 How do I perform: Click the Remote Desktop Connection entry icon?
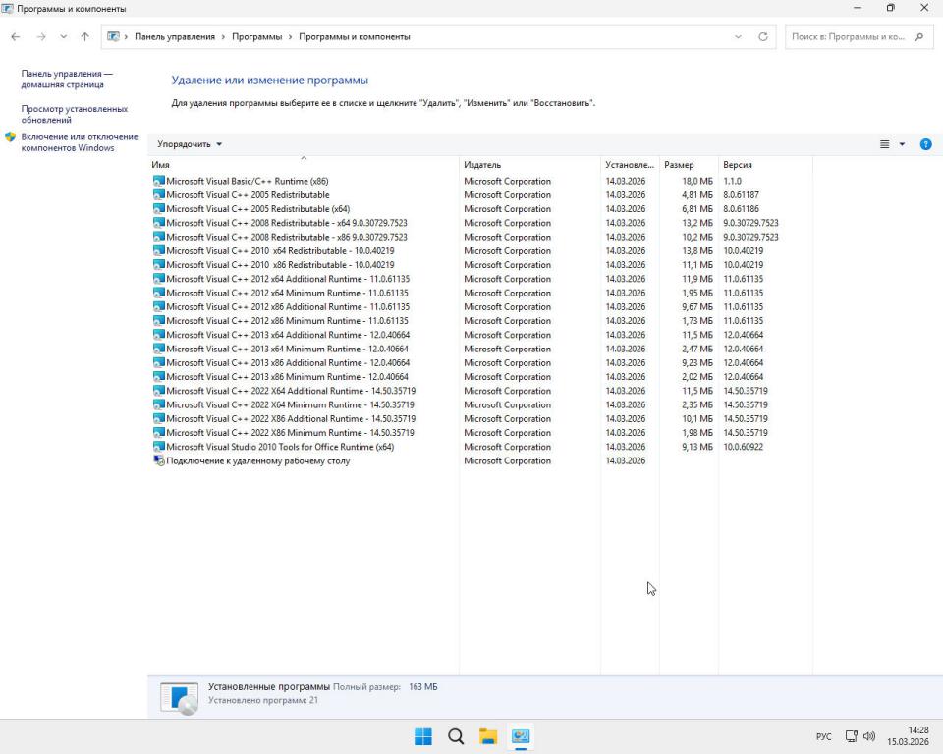[159, 460]
